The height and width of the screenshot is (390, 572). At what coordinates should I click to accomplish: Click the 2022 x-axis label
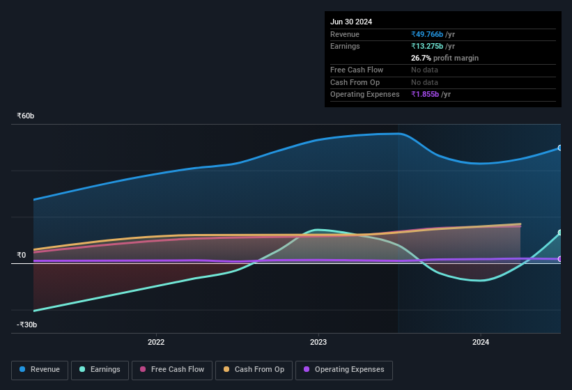[156, 342]
